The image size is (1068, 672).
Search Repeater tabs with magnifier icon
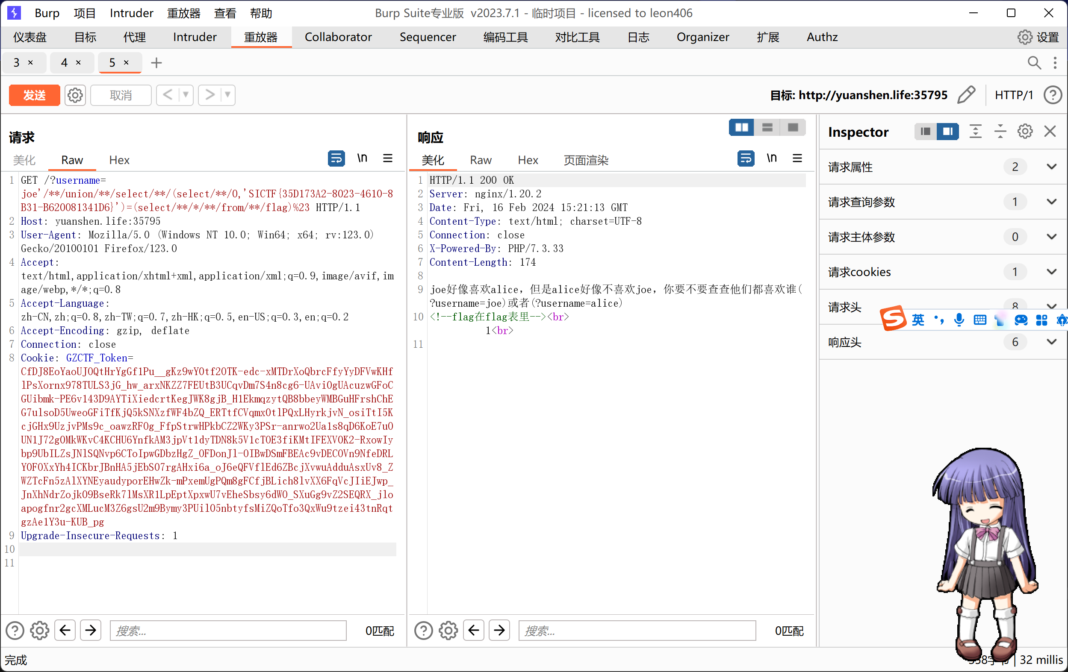1034,63
